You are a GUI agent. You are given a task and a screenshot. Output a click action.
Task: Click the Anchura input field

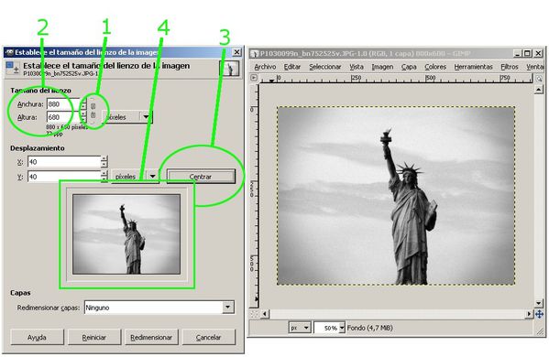coord(63,104)
